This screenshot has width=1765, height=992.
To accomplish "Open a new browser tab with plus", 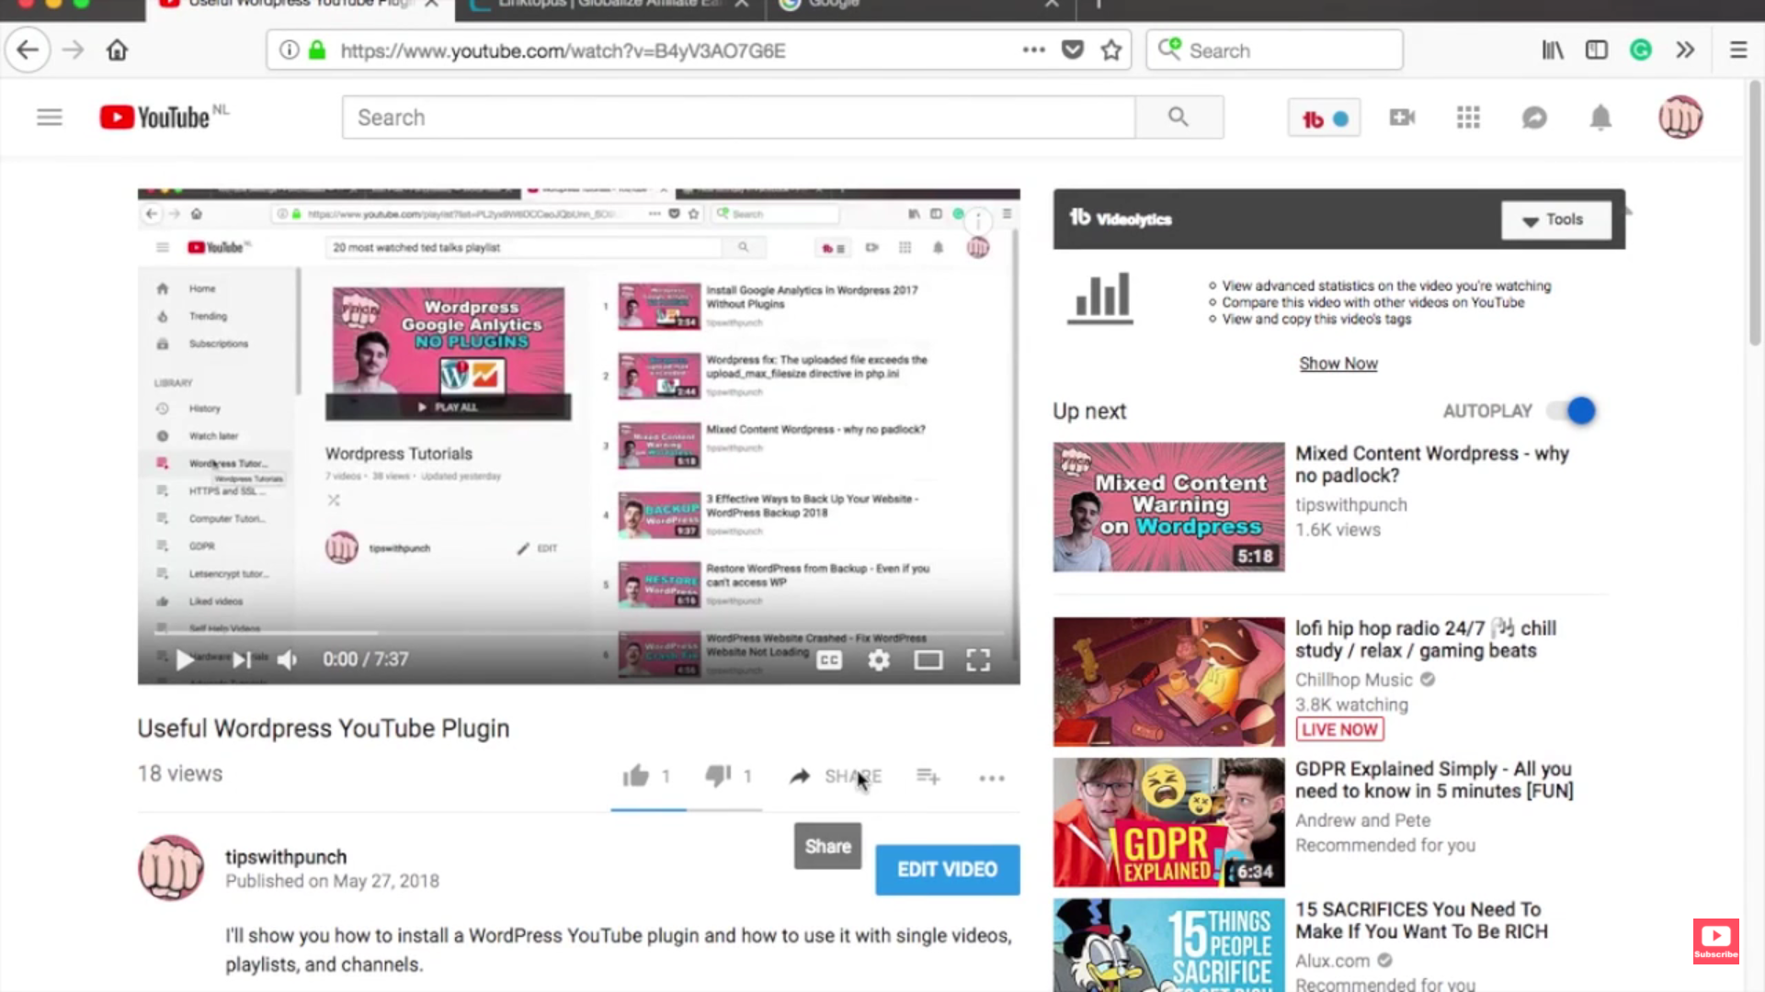I will (1098, 5).
